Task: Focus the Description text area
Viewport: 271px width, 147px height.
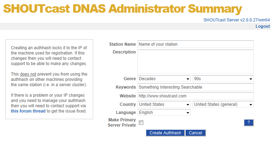Action: click(x=195, y=62)
